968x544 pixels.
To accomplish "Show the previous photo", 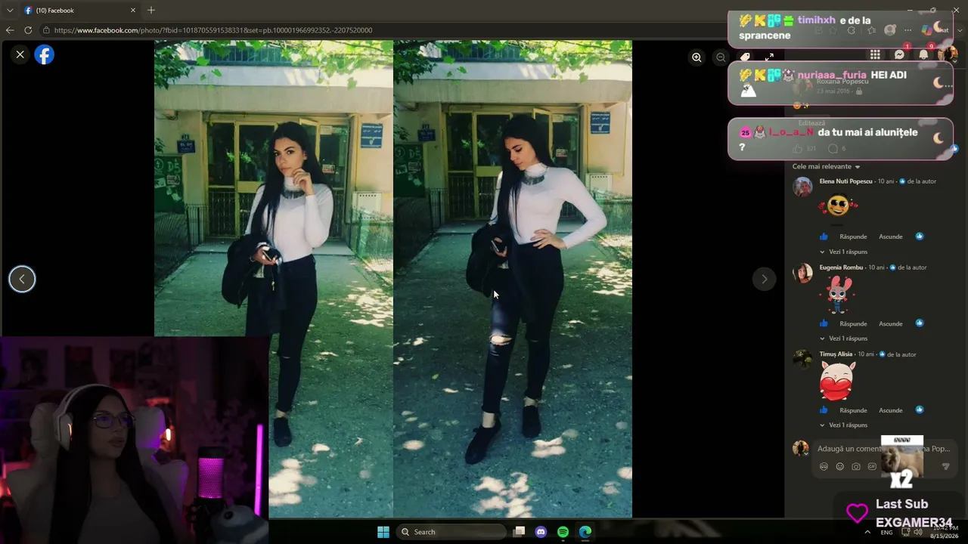I will [x=22, y=280].
